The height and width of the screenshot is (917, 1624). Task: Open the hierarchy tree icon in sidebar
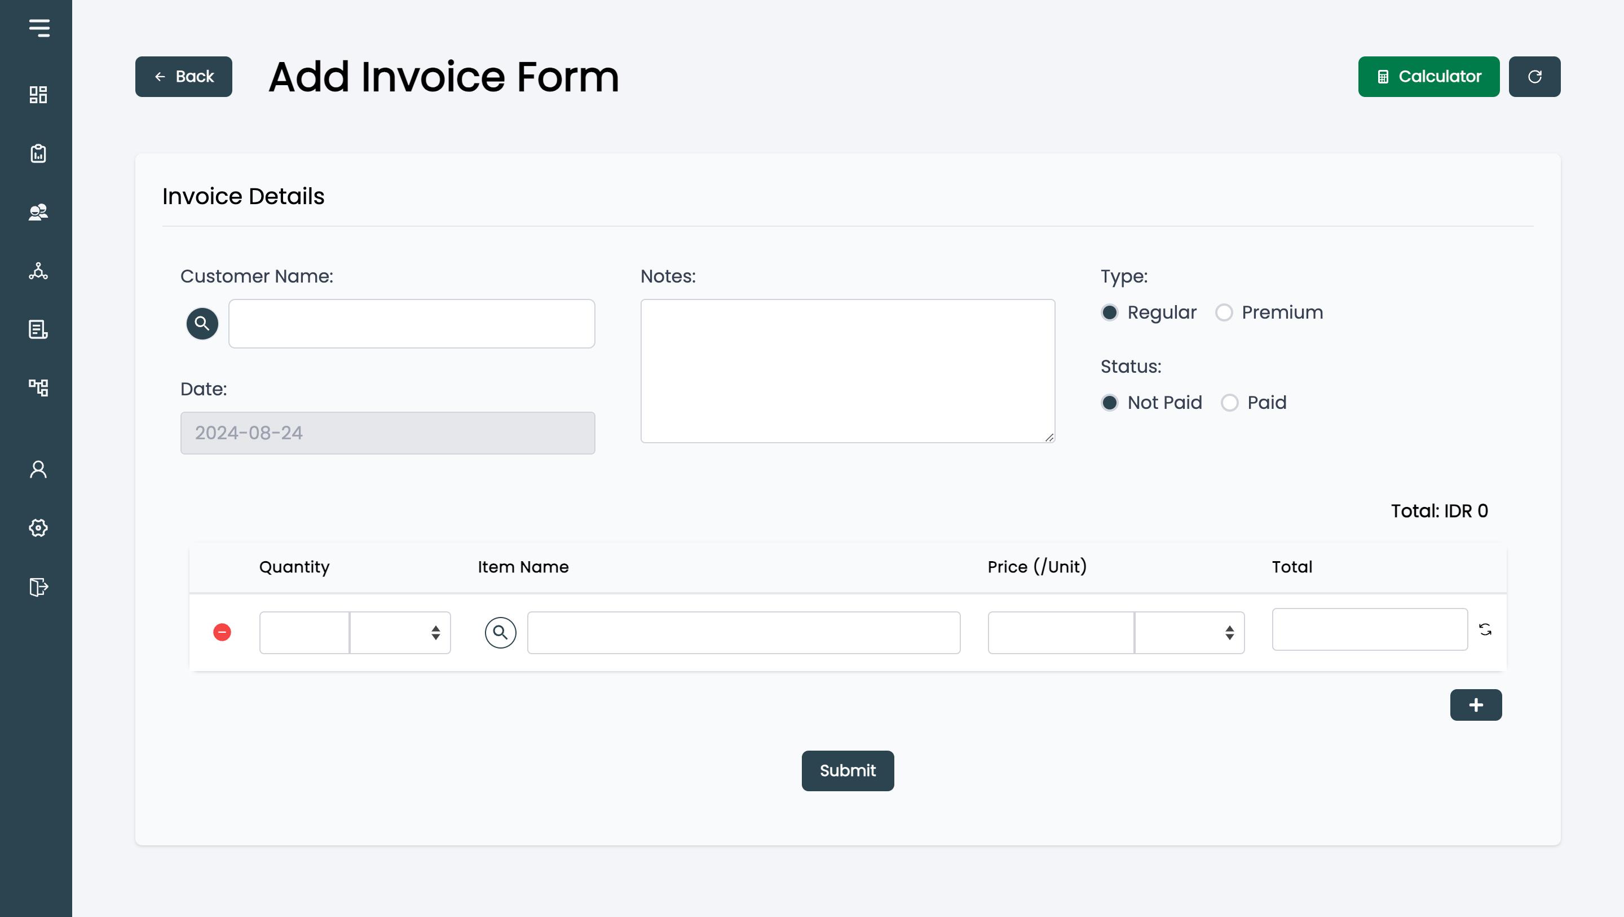(38, 387)
